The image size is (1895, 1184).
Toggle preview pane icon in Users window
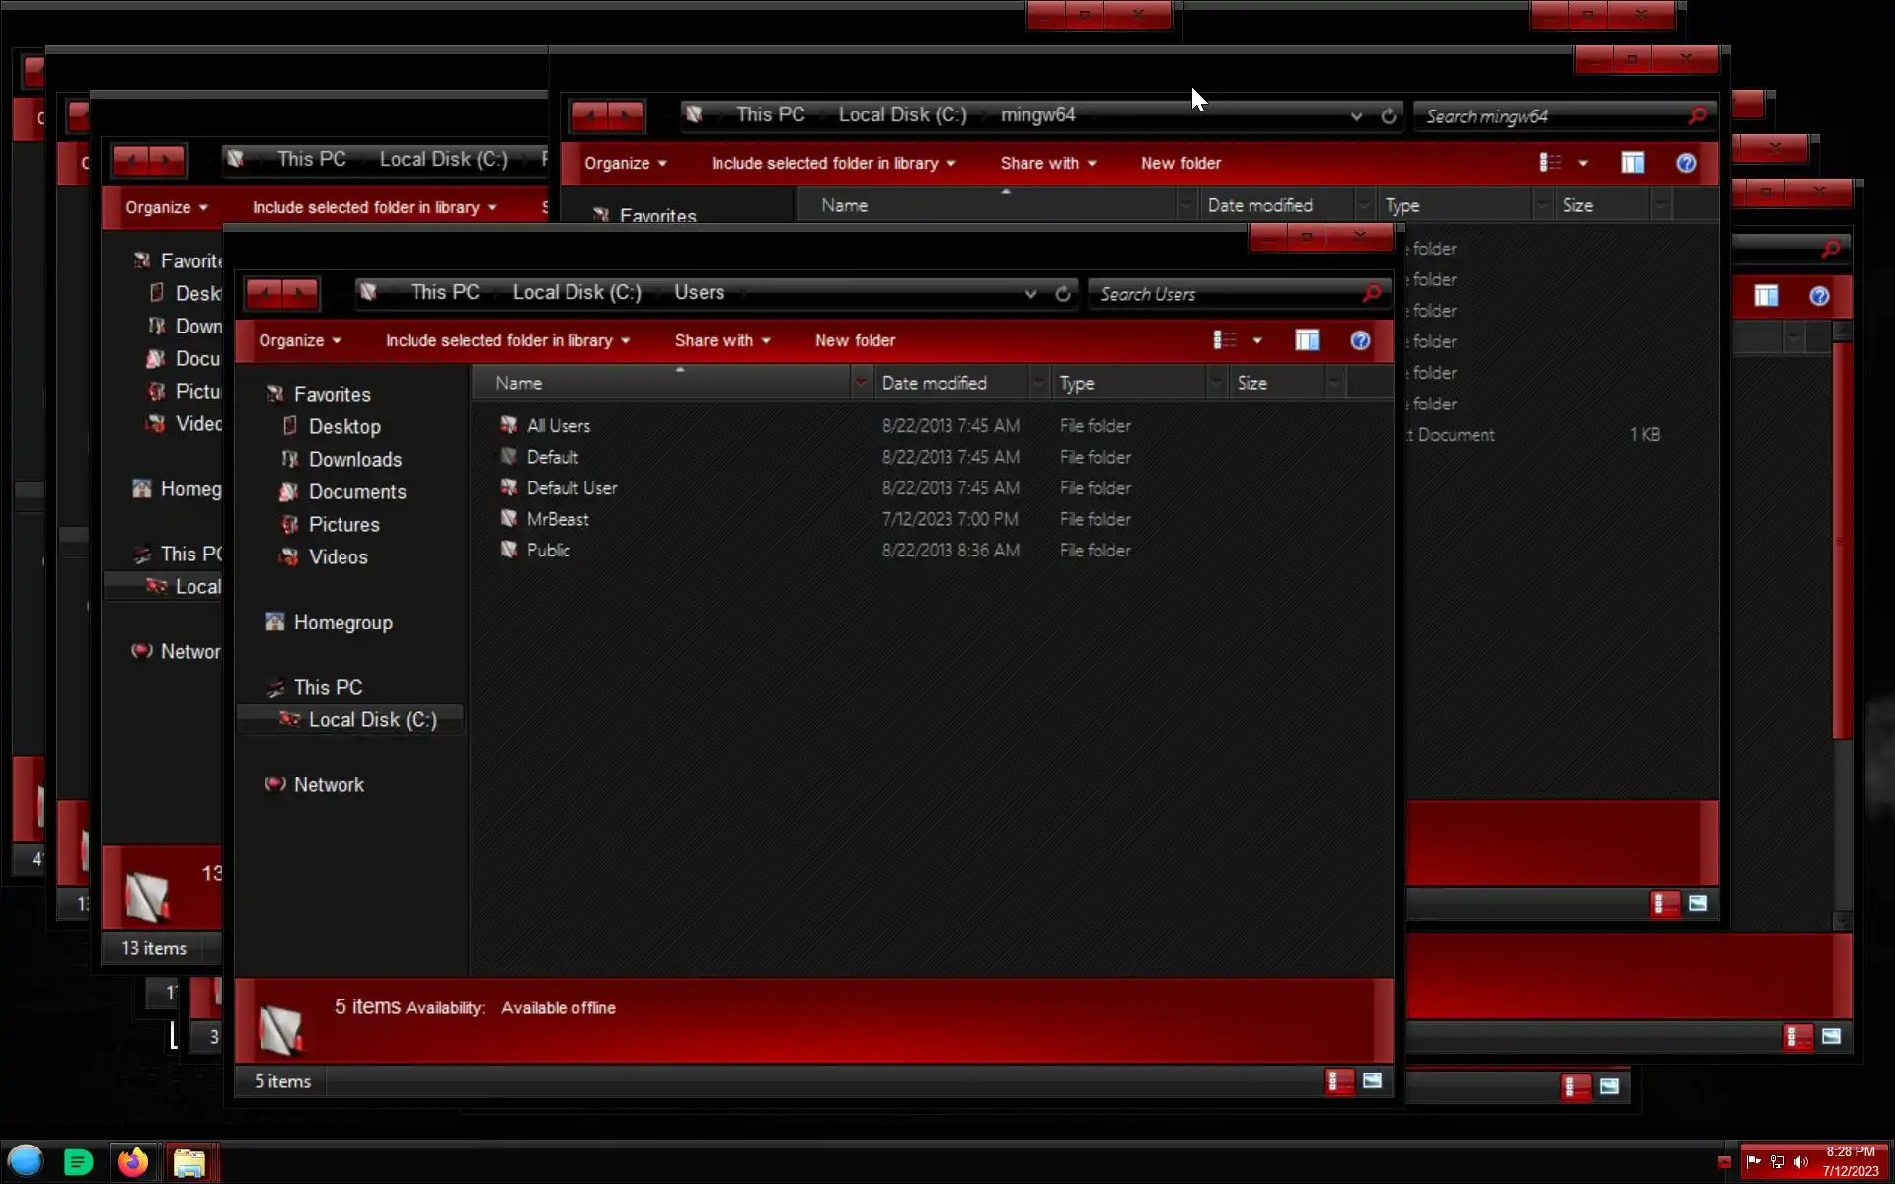(1307, 340)
